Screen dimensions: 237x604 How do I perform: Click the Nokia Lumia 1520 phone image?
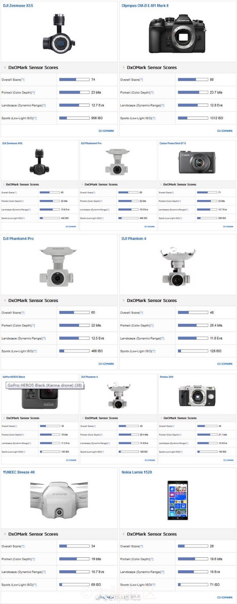click(178, 500)
